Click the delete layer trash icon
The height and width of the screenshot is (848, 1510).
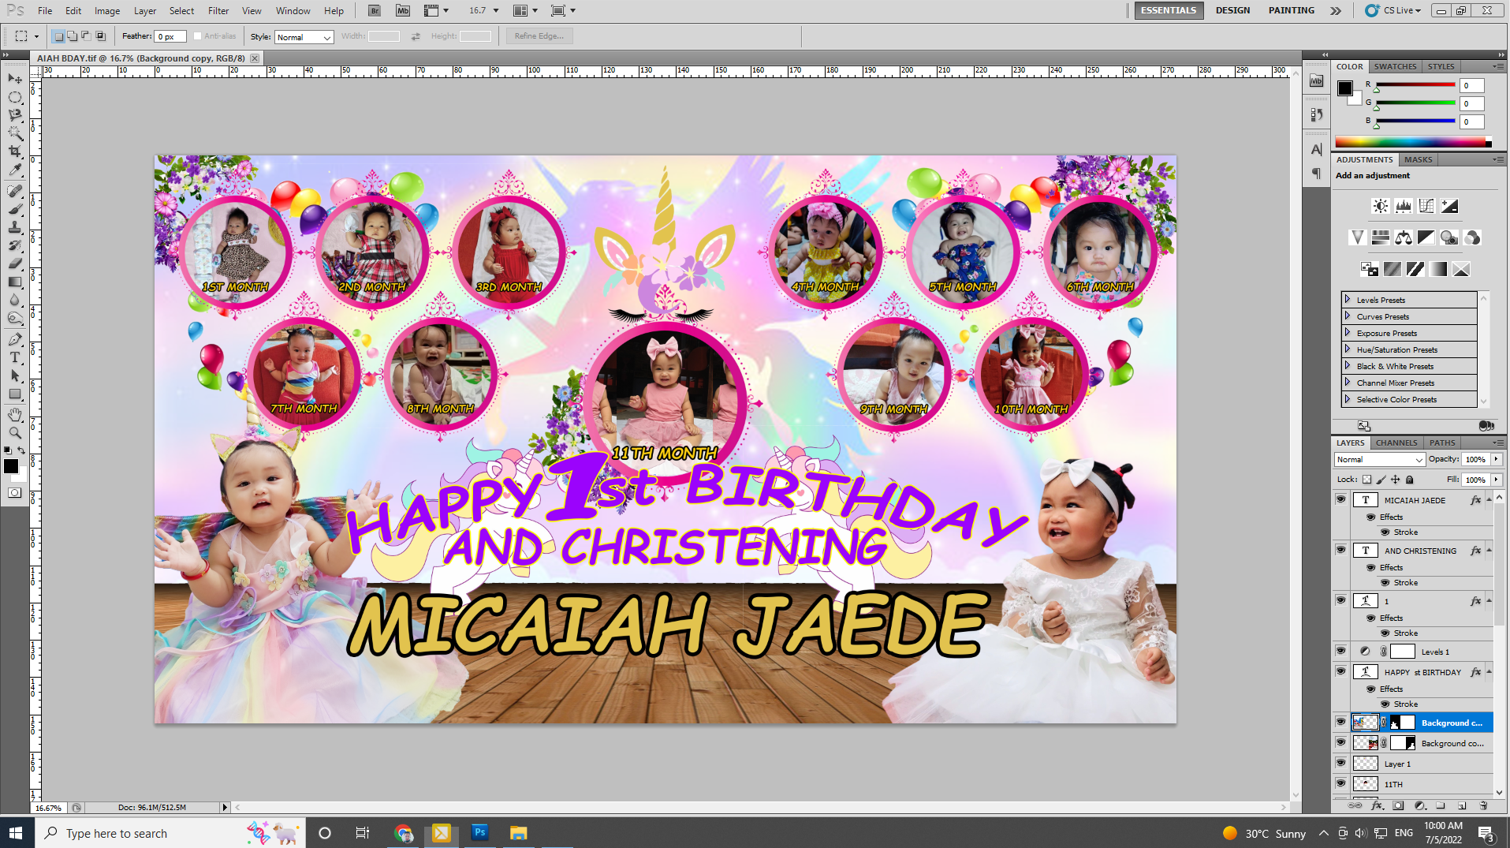pyautogui.click(x=1483, y=806)
